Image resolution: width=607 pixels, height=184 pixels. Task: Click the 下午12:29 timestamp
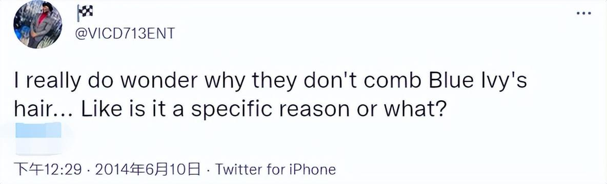tap(48, 169)
